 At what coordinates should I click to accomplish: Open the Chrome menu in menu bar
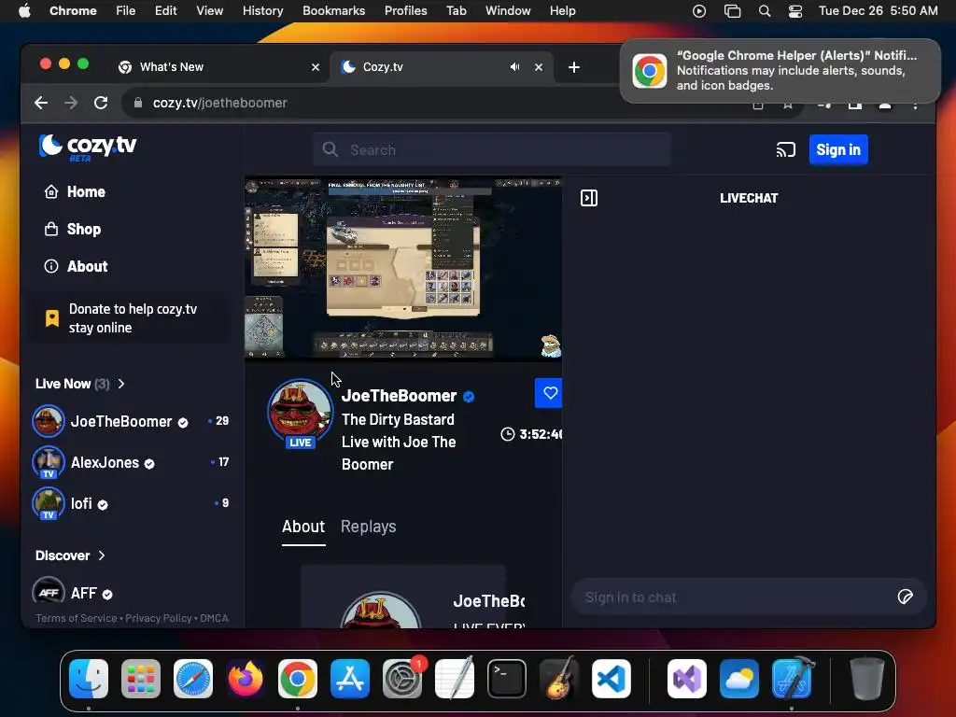pos(73,11)
